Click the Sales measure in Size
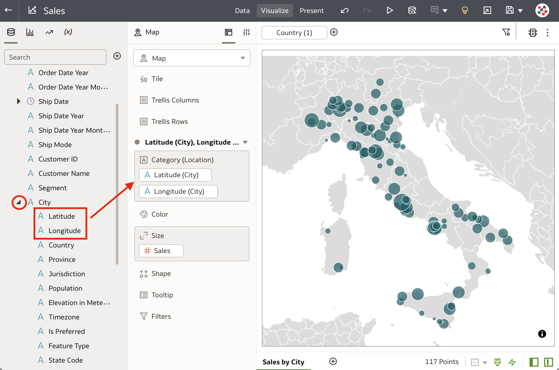The height and width of the screenshot is (370, 559). tap(162, 251)
